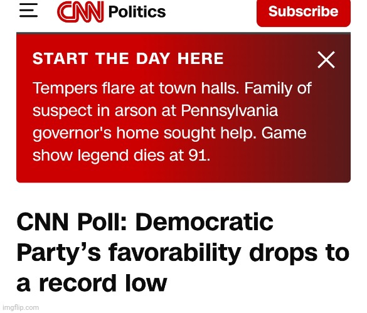Viewport: 367px width, 313px height.
Task: Click the 'Party's favorability drops to' line
Action: click(x=183, y=253)
